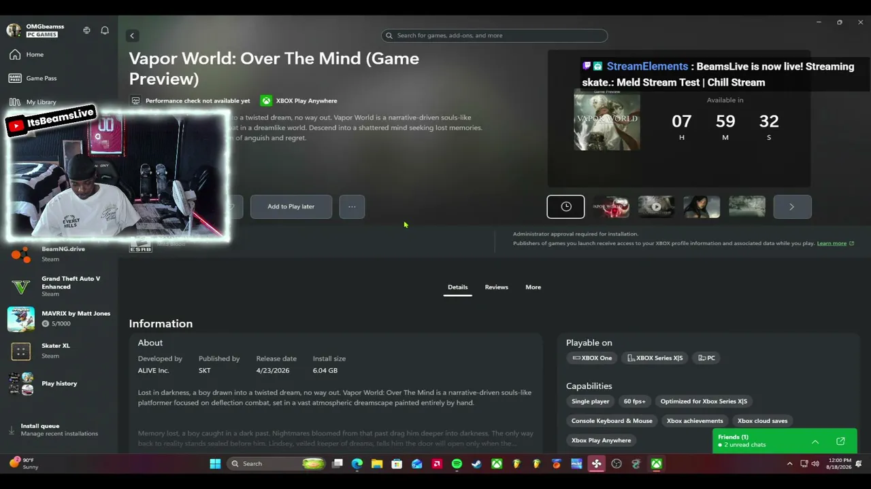The image size is (871, 489).
Task: Open Play history in the sidebar
Action: click(x=59, y=384)
